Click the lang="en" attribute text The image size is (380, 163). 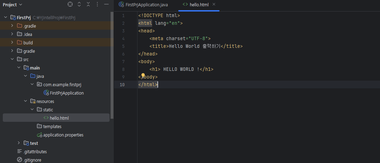pyautogui.click(x=167, y=23)
